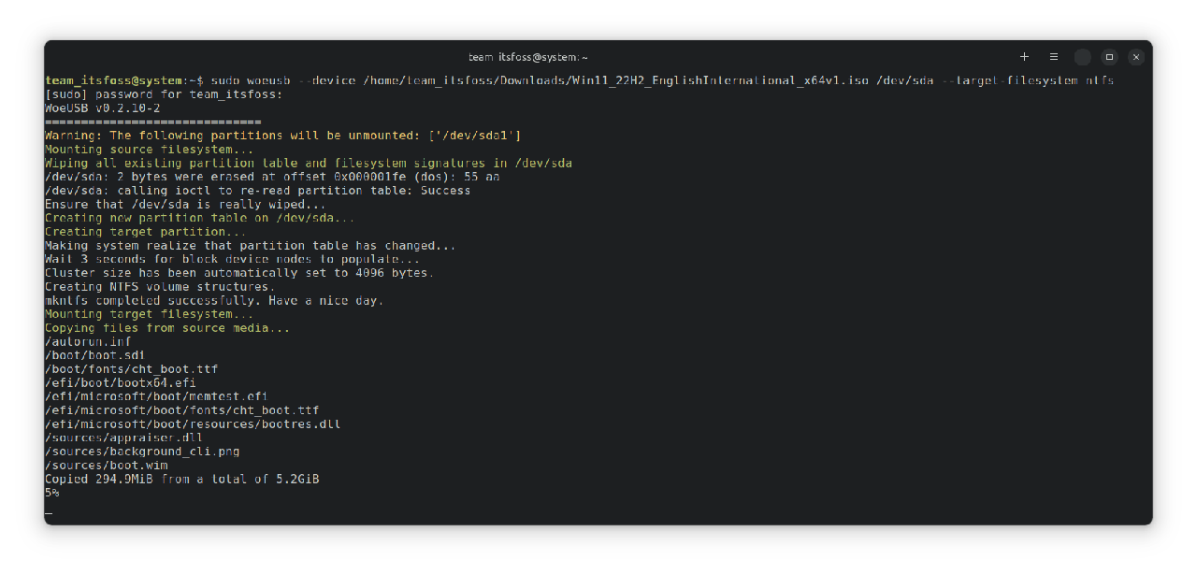Click the 5% copy progress indicator

pos(52,493)
